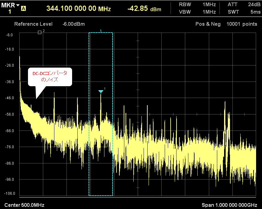This screenshot has width=262, height=209.
Task: Select the white square marker 2
Action: click(39, 32)
